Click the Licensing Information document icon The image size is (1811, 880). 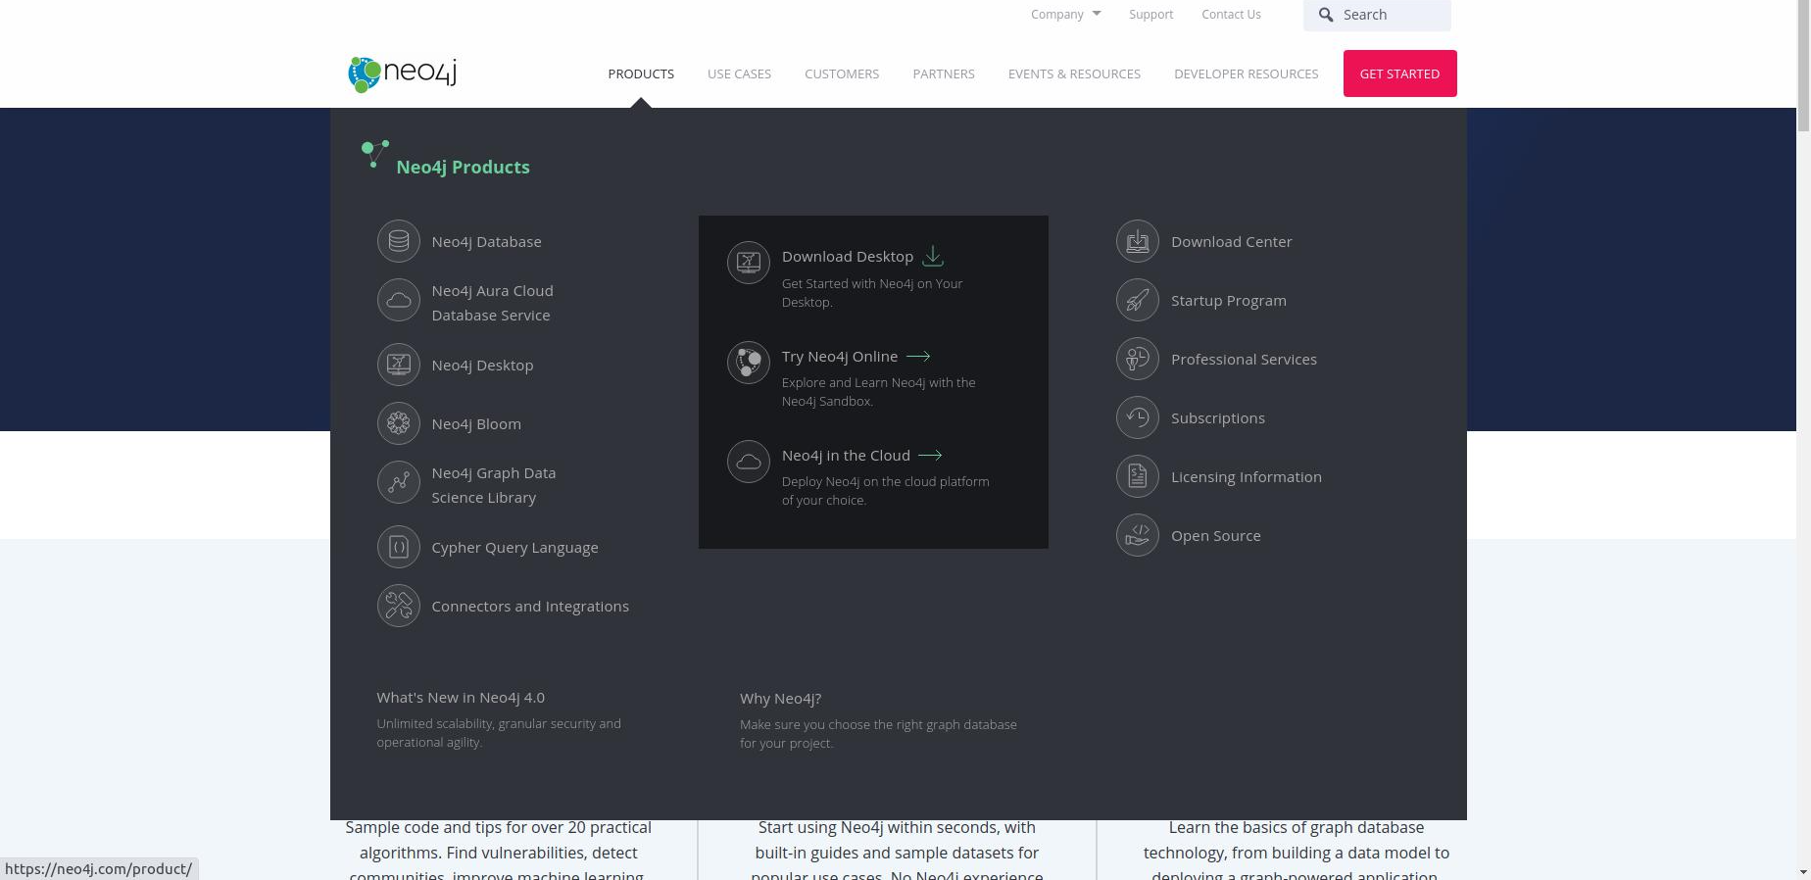point(1138,476)
